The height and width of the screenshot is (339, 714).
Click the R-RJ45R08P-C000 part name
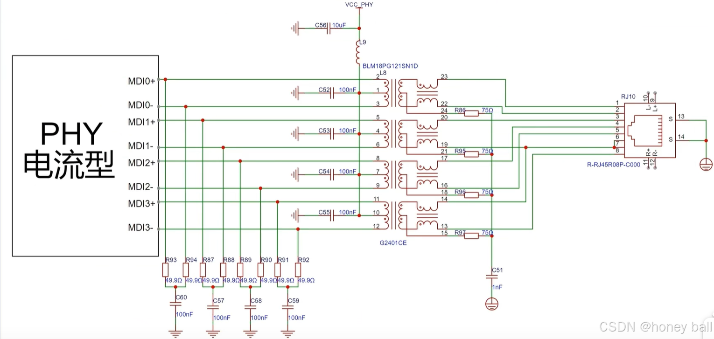point(613,165)
